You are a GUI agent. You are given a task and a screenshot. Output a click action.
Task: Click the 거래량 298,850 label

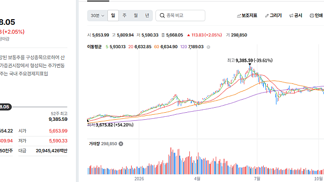coord(103,144)
